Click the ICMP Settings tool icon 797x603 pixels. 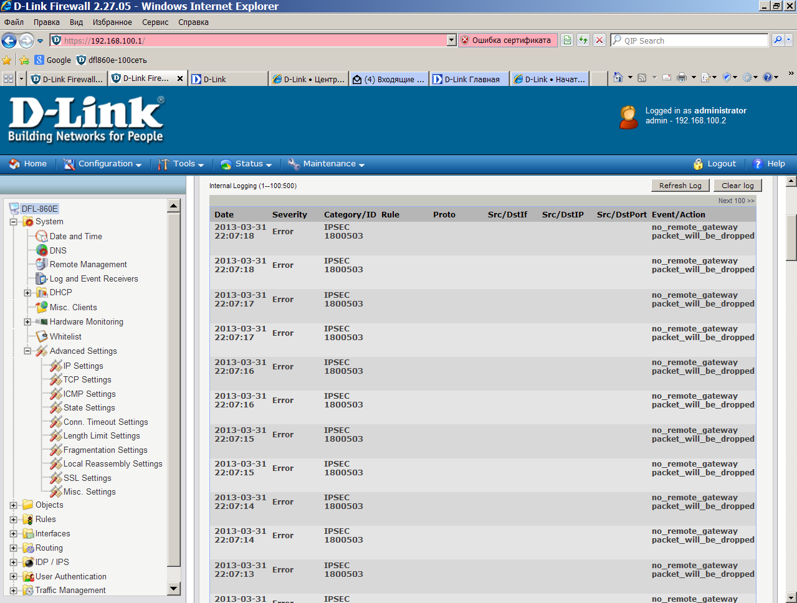(x=56, y=394)
